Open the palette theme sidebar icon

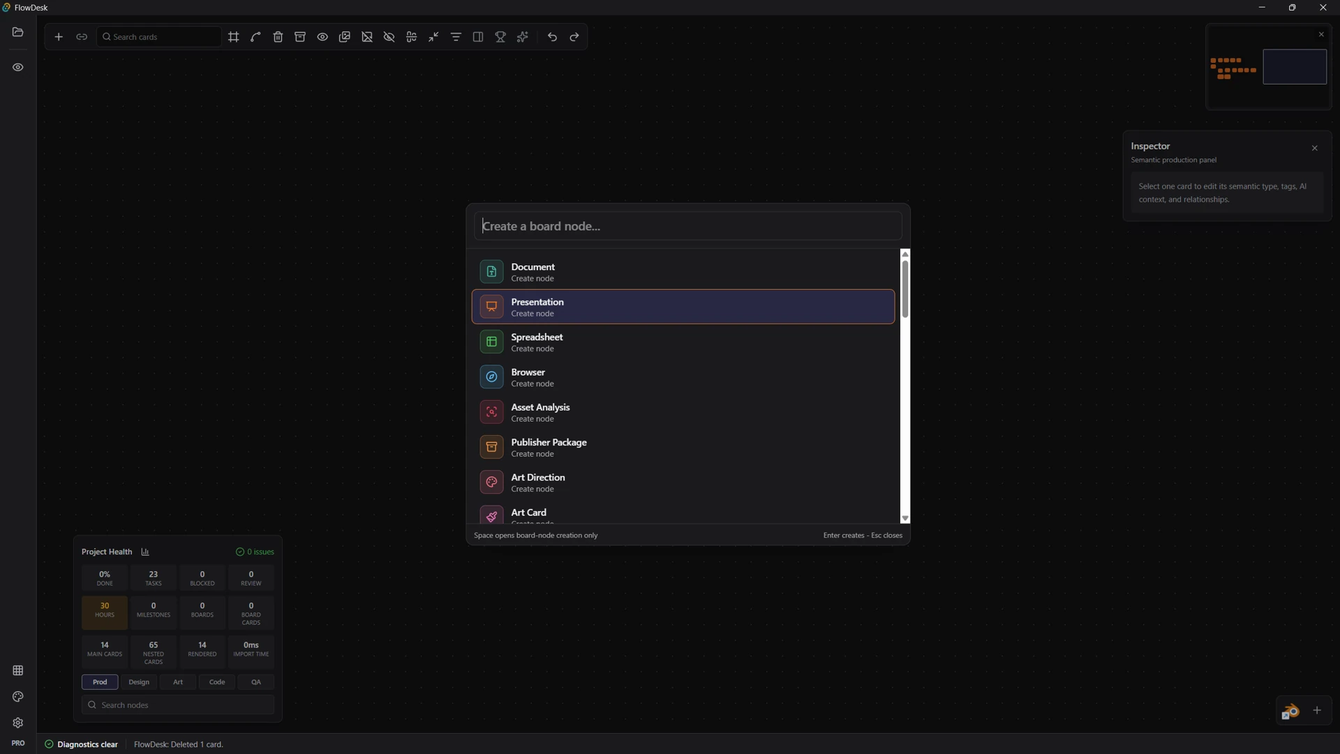(18, 697)
